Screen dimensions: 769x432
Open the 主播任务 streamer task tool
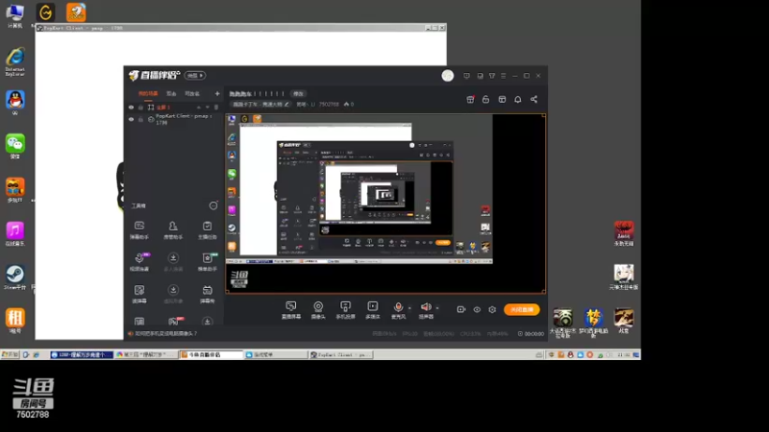pyautogui.click(x=207, y=229)
